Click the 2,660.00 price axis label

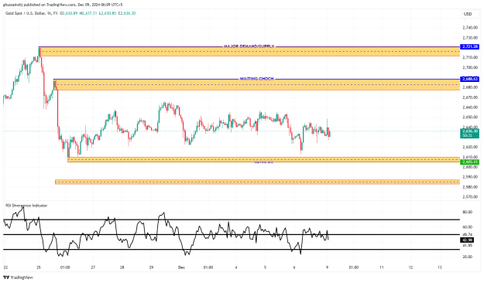point(470,107)
